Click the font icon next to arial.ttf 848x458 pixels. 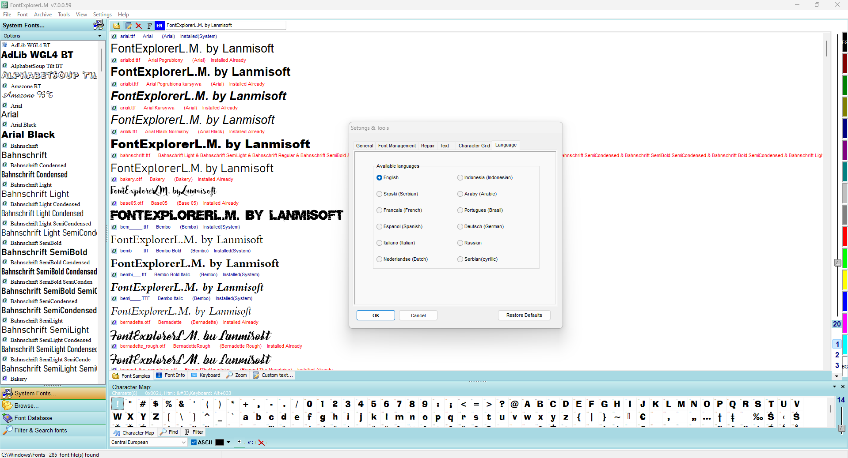click(114, 37)
